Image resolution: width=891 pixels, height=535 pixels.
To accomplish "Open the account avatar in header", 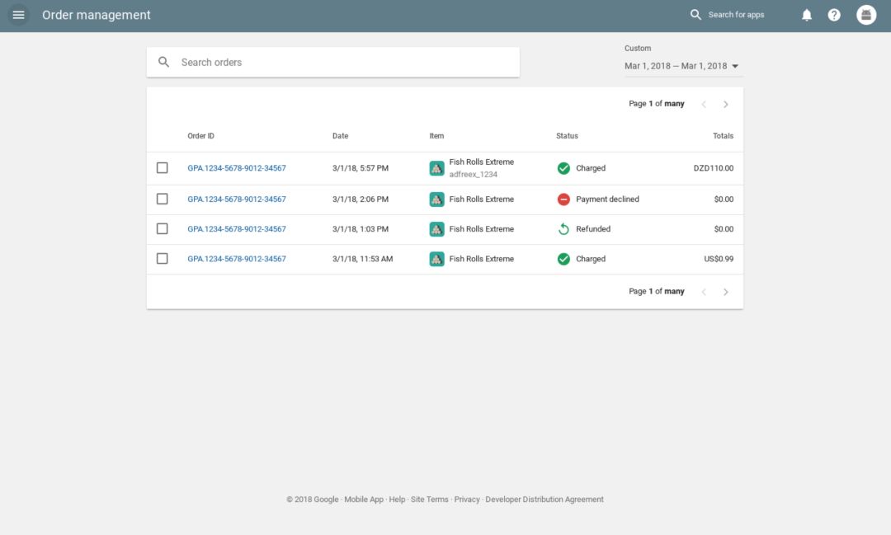I will pos(866,15).
